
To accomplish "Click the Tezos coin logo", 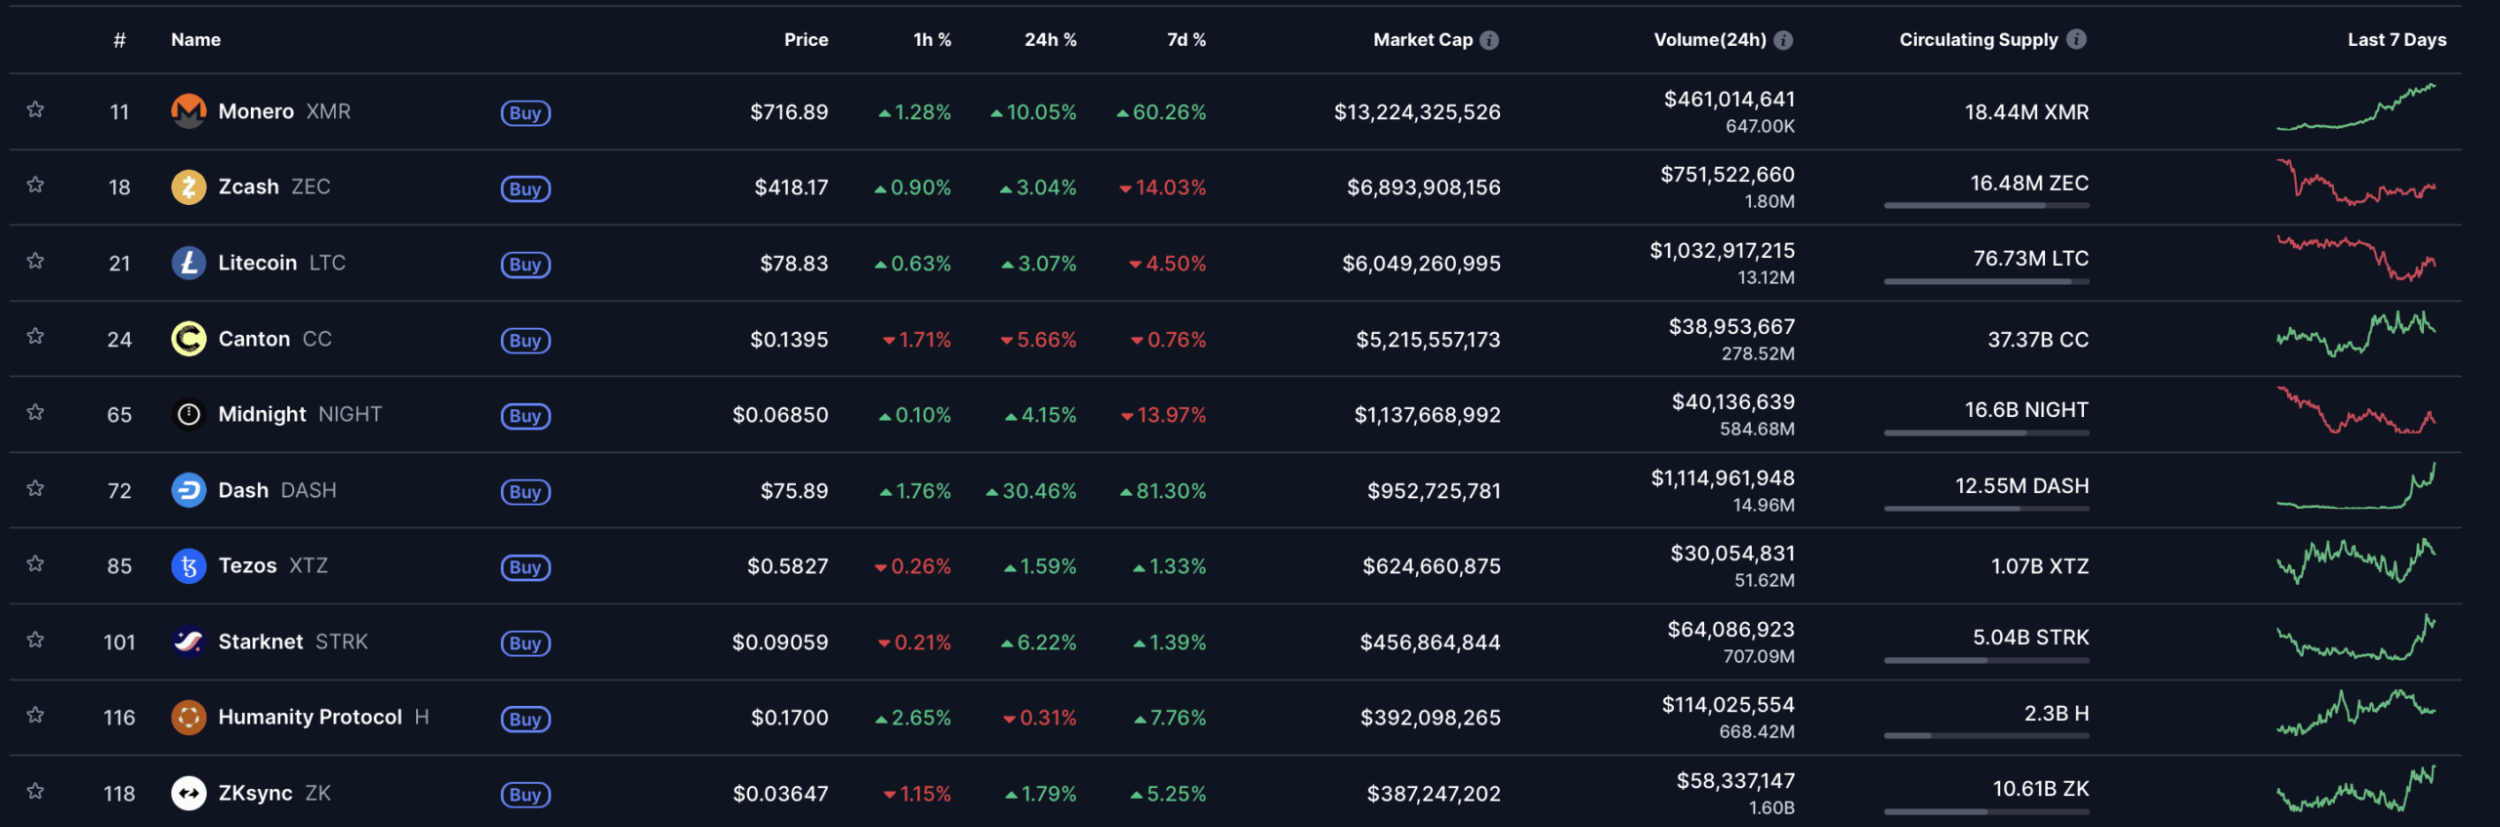I will coord(188,565).
